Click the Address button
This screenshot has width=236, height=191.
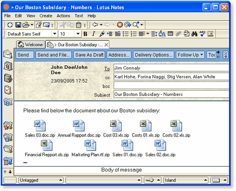tap(119, 55)
